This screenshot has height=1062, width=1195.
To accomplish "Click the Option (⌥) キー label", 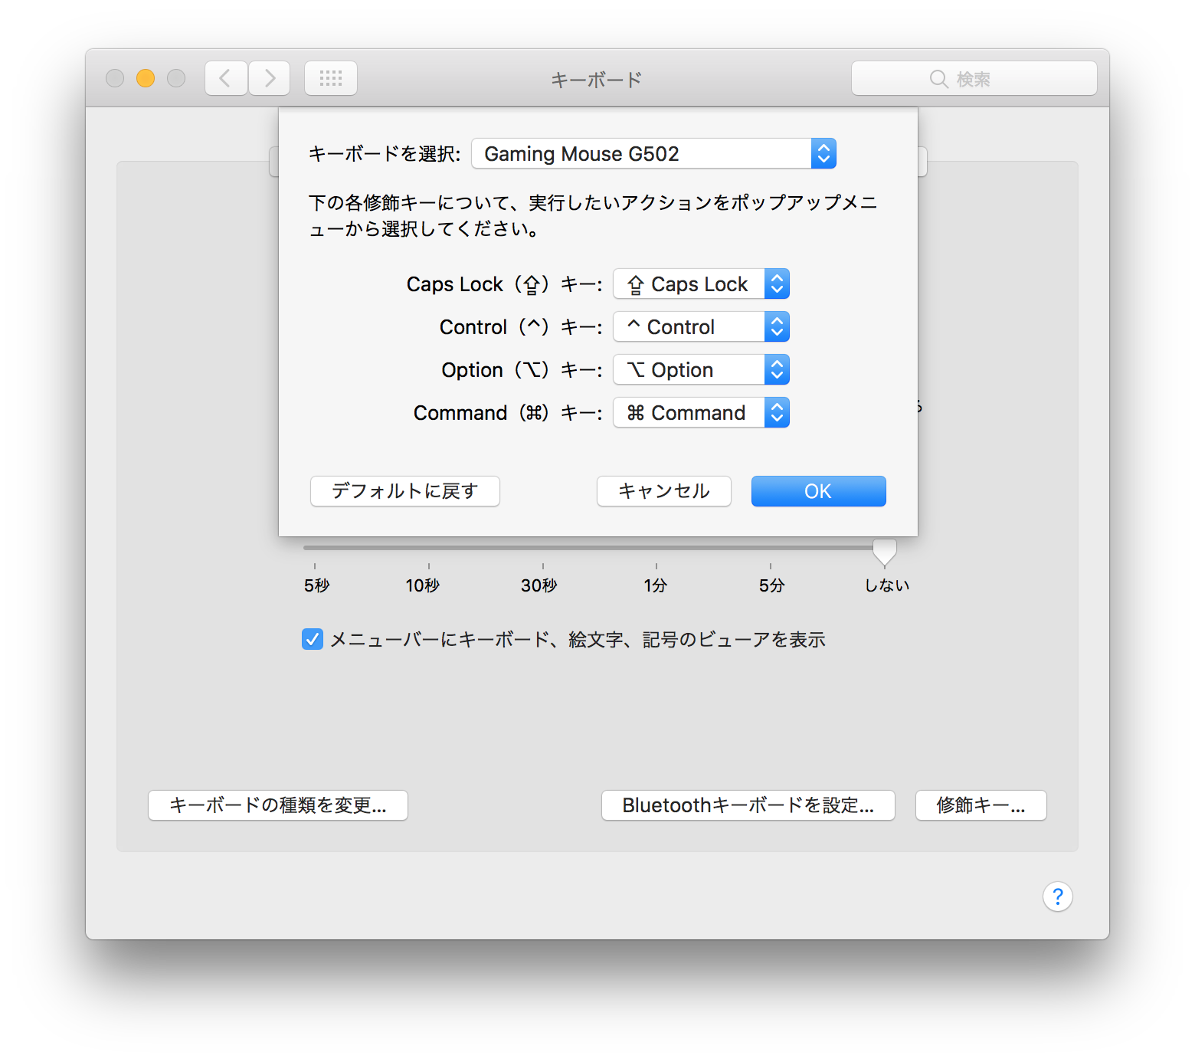I will tap(522, 370).
